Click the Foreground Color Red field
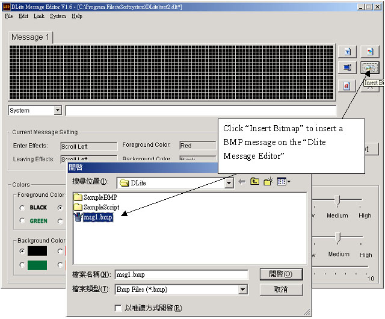 point(198,146)
